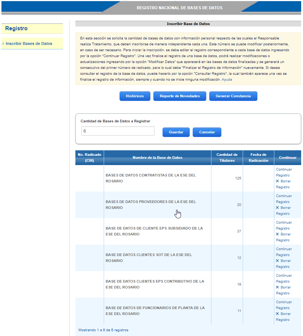The image size is (303, 336).
Task: Click the No. Radicado (CIR) column header
Action: (90, 158)
